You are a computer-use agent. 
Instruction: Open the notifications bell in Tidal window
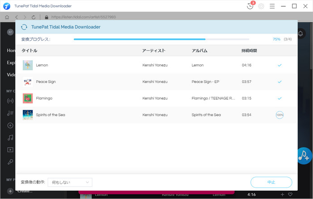pyautogui.click(x=300, y=33)
